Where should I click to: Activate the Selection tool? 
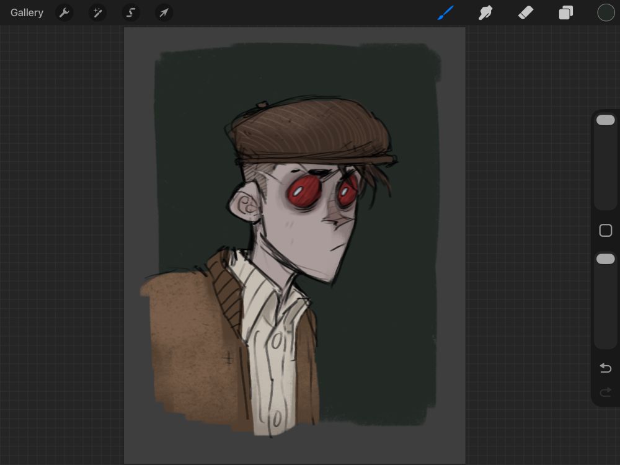tap(131, 12)
